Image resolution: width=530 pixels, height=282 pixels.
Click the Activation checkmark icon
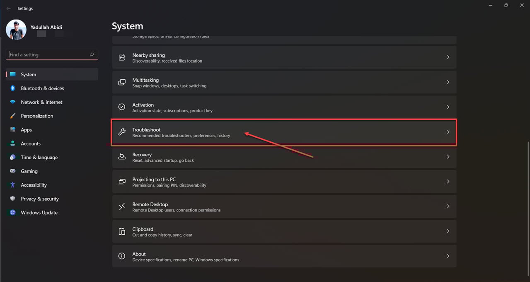coord(122,107)
